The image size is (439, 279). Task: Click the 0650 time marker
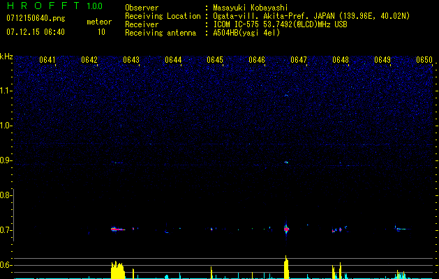pos(424,60)
